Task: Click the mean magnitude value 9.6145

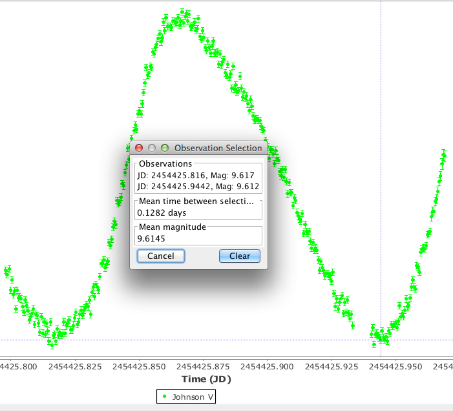Action: pos(151,238)
